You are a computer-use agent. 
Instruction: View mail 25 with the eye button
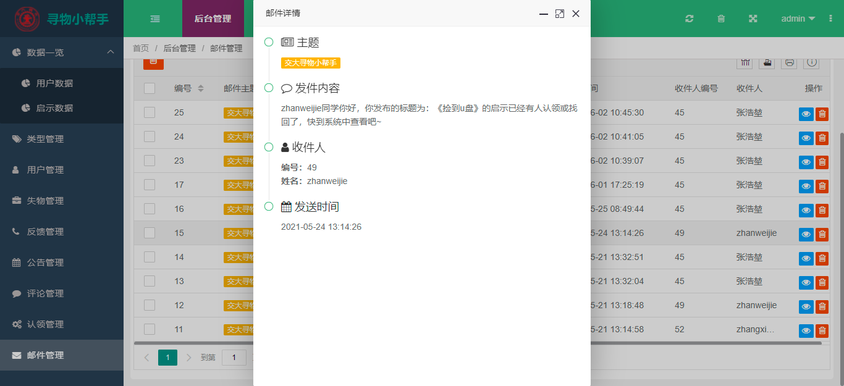pyautogui.click(x=806, y=114)
